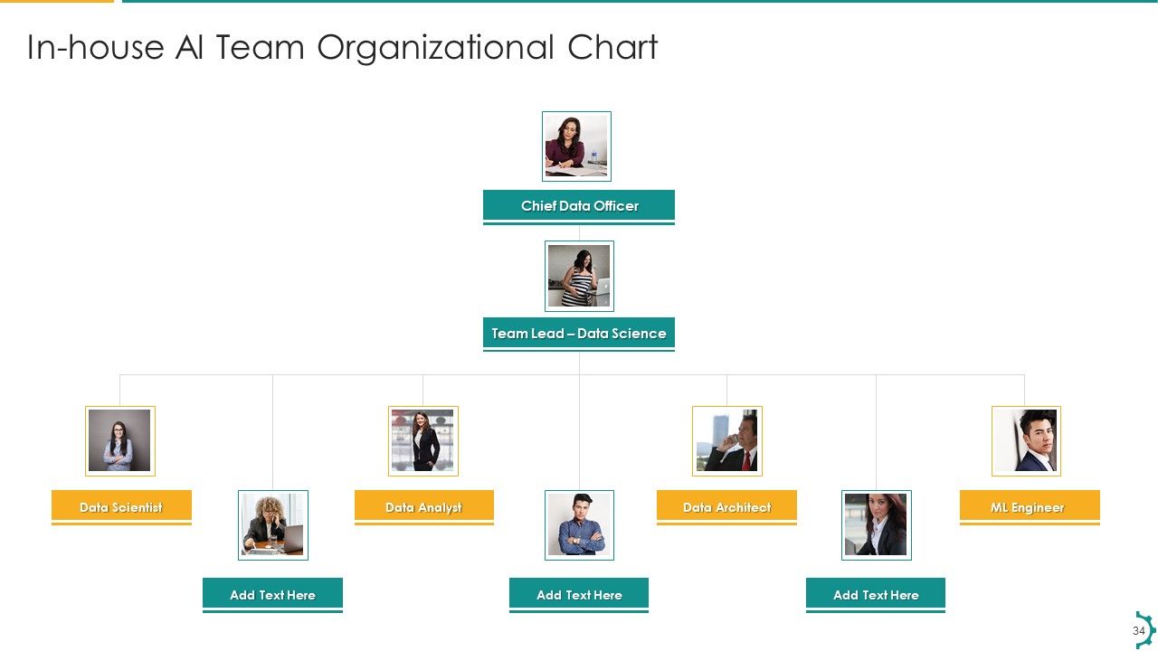1158x651 pixels.
Task: Click the Data Analyst orange label
Action: 424,507
